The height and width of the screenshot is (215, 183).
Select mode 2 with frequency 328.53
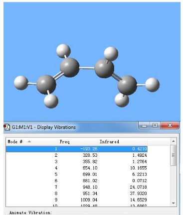(77, 155)
